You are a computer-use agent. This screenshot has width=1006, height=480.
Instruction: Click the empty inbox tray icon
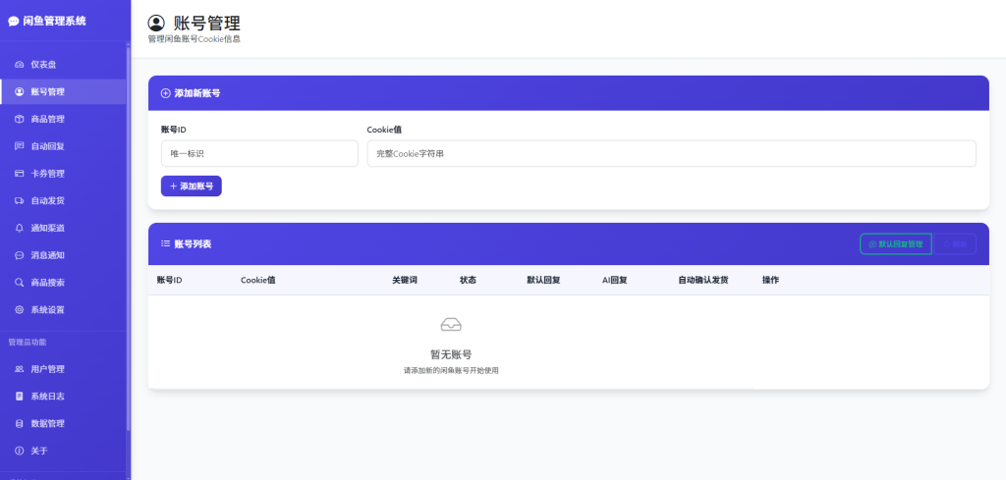[x=451, y=324]
